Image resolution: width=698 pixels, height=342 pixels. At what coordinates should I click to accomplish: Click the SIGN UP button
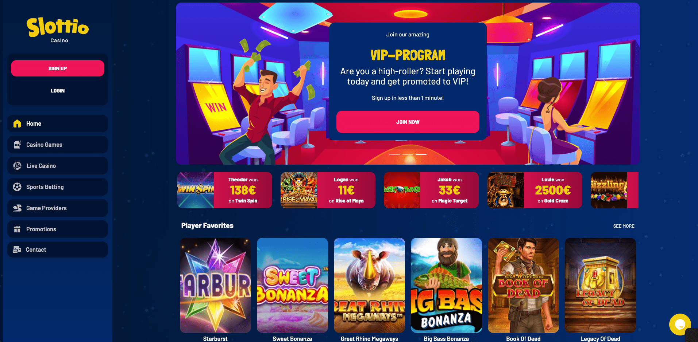(58, 68)
